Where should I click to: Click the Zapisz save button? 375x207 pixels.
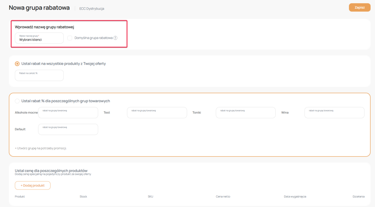pos(360,7)
